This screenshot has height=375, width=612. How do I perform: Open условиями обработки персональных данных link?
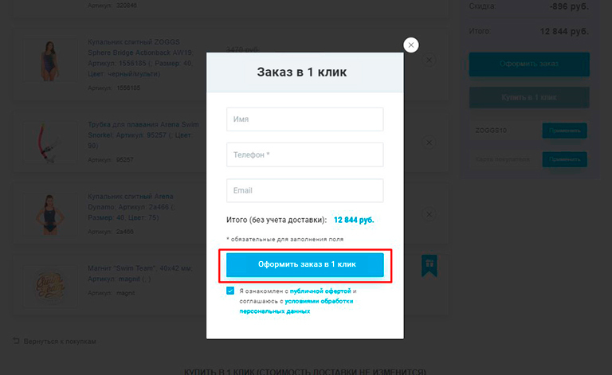point(296,306)
